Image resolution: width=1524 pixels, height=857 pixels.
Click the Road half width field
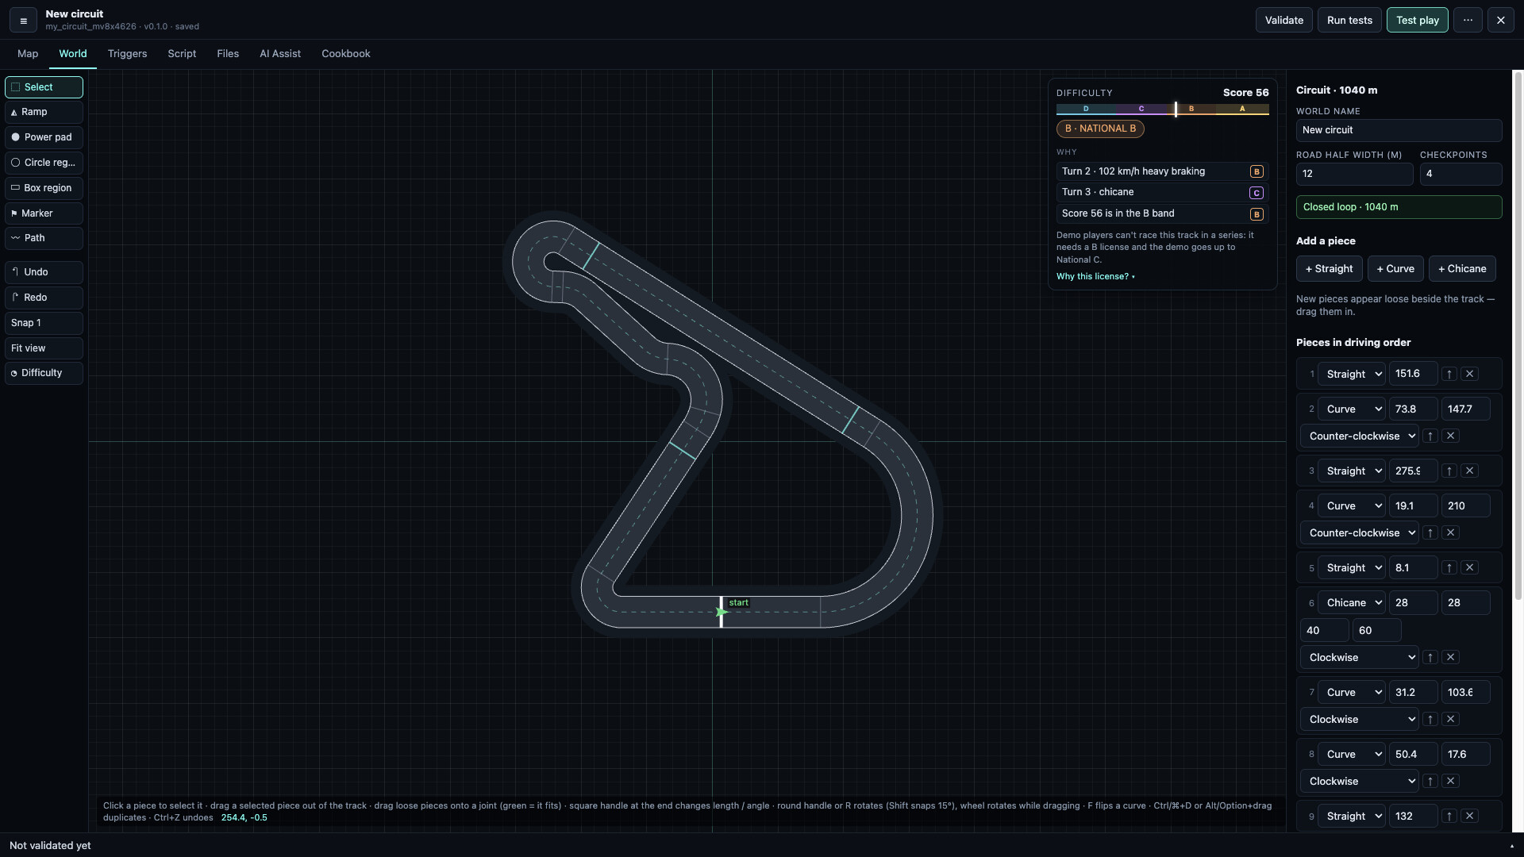1354,174
